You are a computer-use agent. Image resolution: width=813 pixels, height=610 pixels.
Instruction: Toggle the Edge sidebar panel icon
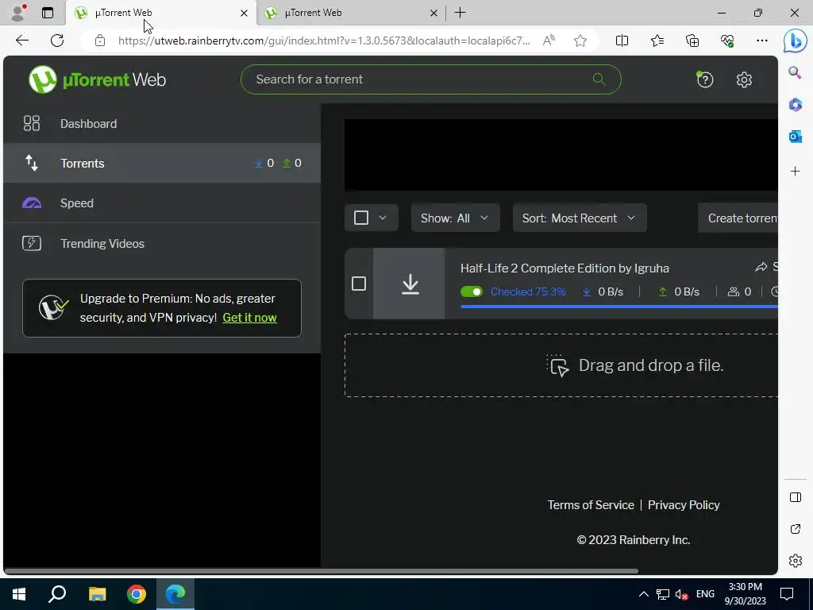[795, 497]
